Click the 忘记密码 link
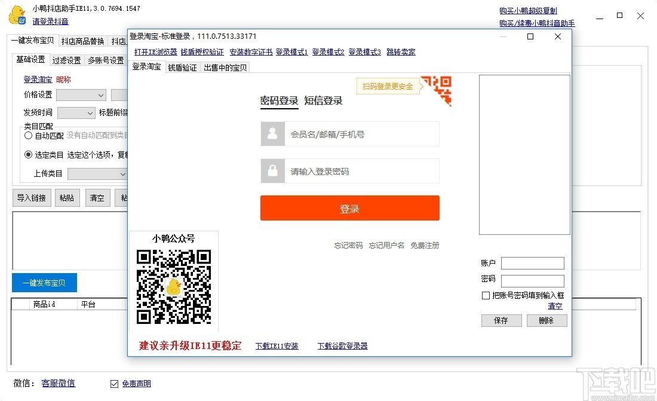Viewport: 657px width, 401px height. tap(348, 246)
